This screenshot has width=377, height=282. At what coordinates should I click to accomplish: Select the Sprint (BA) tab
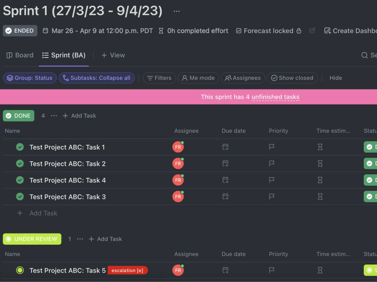(x=64, y=55)
